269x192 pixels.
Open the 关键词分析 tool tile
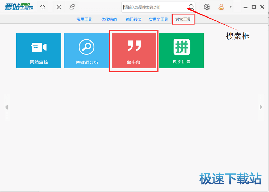click(86, 51)
